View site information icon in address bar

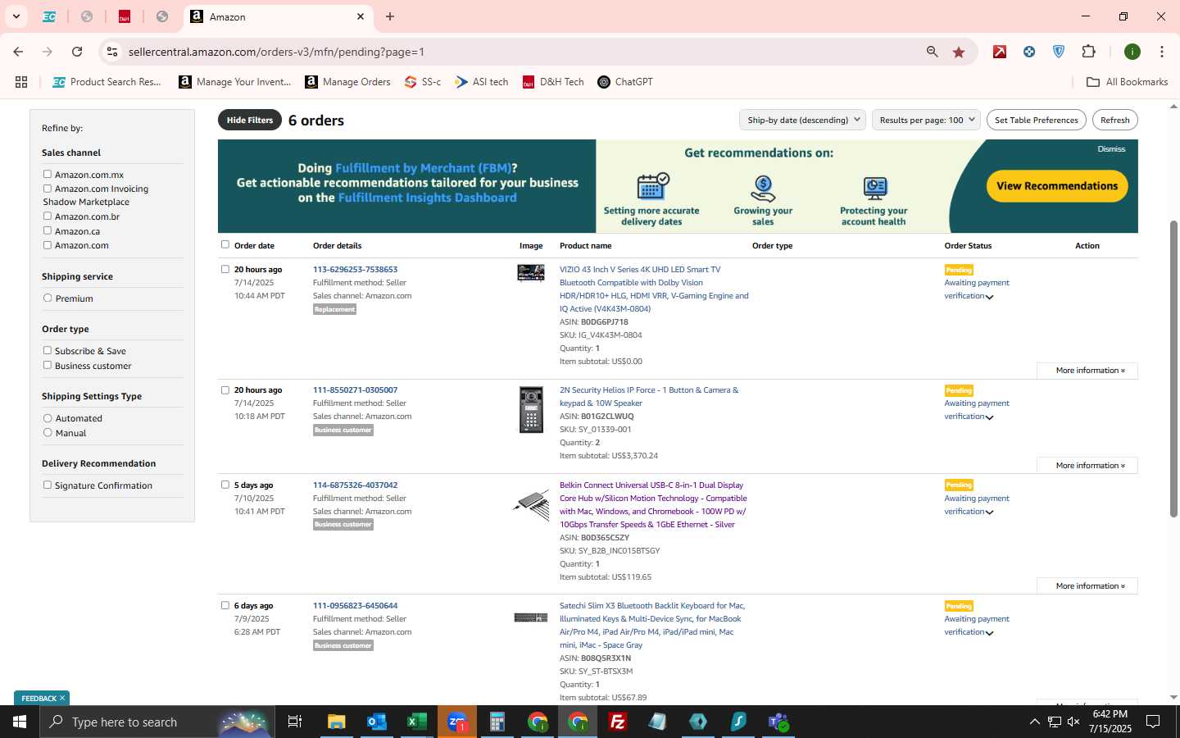tap(112, 52)
